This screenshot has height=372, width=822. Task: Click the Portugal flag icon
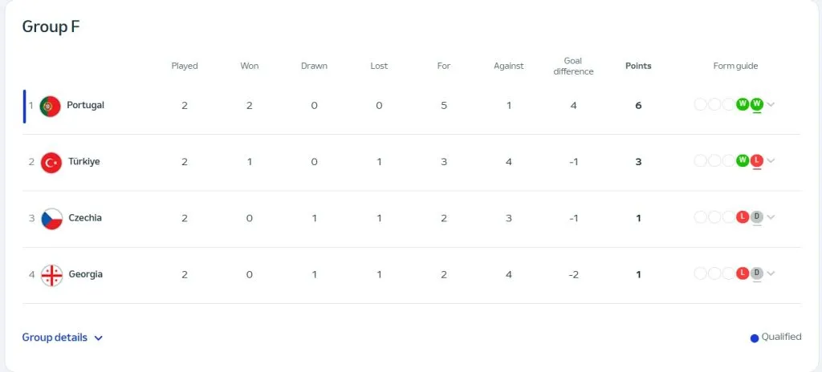[x=51, y=106]
